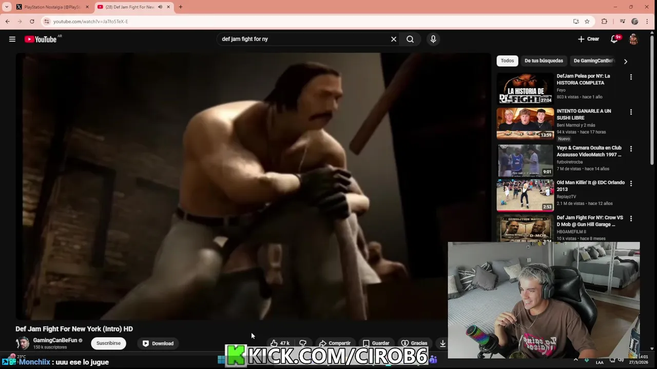Click the browser back arrow
The height and width of the screenshot is (369, 657).
7,22
